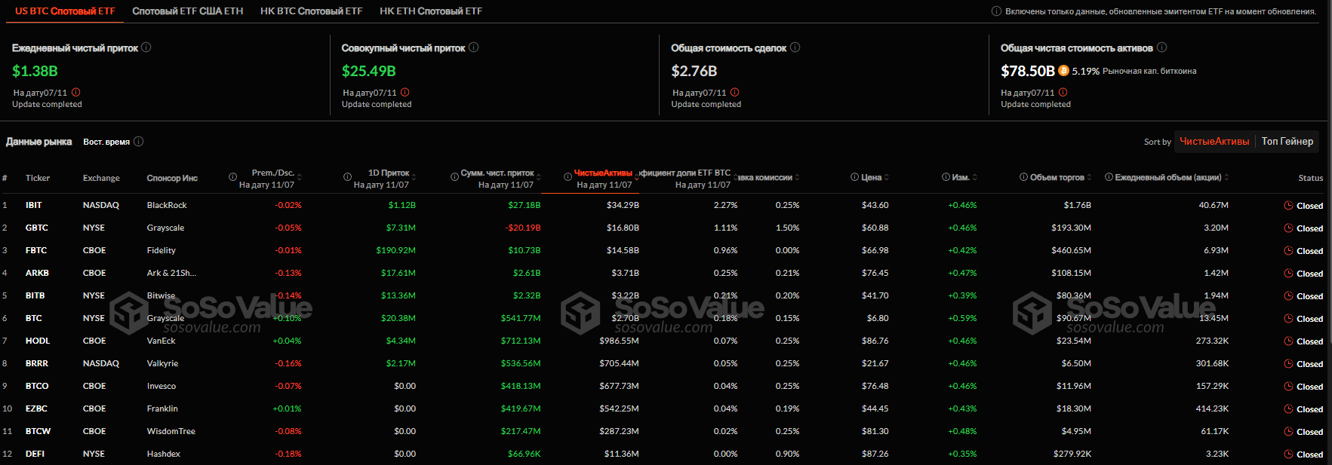1332x465 pixels.
Task: Show info for the Цена column
Action: (855, 177)
